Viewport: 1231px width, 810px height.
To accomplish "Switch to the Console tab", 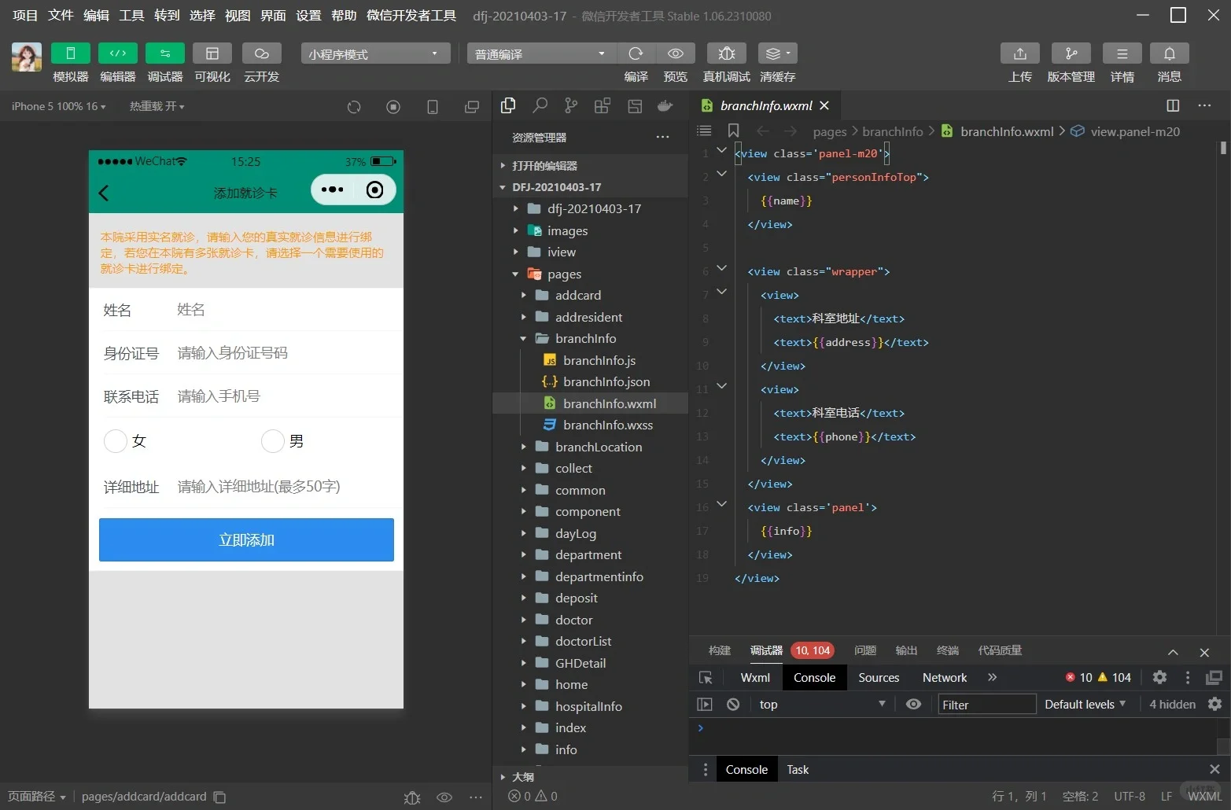I will 814,678.
